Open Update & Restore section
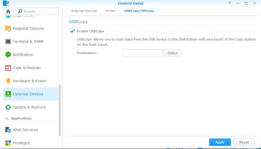Screen dimensions: 261x149 point(31,107)
